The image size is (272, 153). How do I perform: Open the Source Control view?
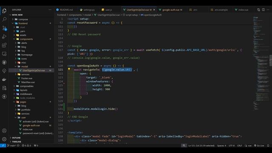click(4, 28)
